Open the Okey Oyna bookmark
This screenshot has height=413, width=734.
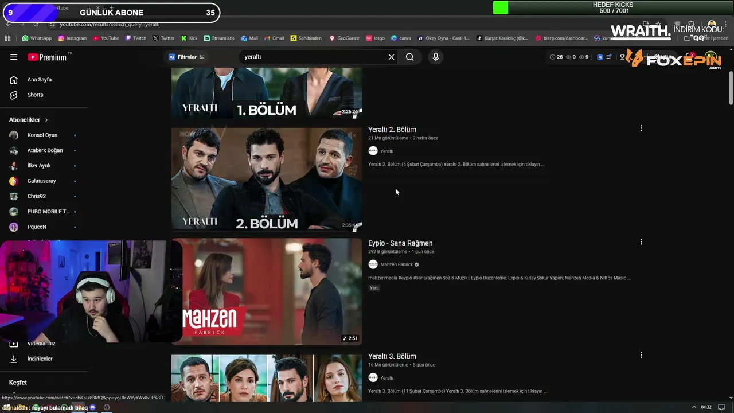[443, 38]
